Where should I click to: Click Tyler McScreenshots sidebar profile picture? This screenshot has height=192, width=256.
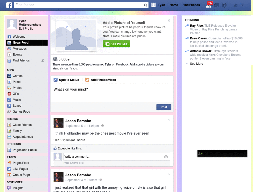pos(12,24)
